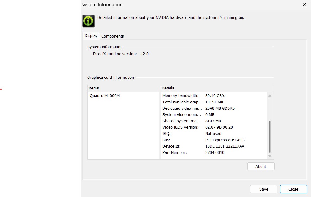Select the Part Number row label
311x197 pixels.
point(175,152)
